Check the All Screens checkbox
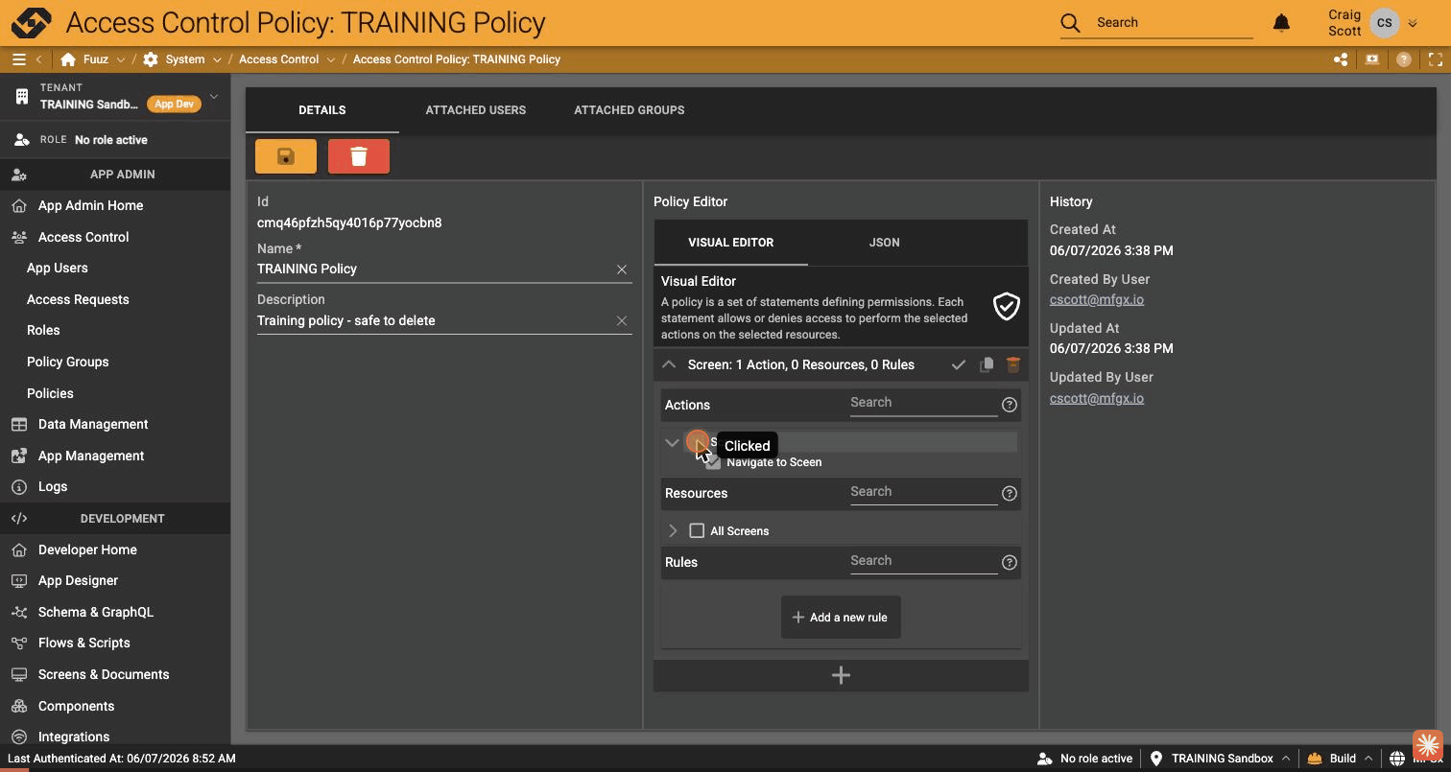The height and width of the screenshot is (772, 1451). click(697, 530)
